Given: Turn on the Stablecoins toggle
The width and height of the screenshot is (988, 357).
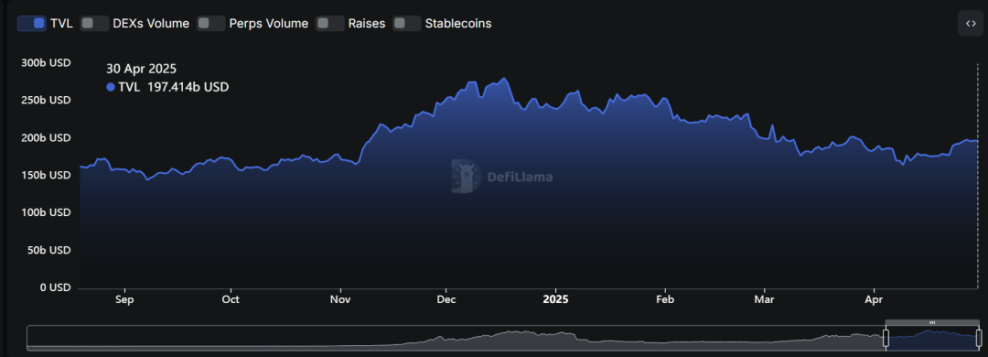Looking at the screenshot, I should [407, 23].
